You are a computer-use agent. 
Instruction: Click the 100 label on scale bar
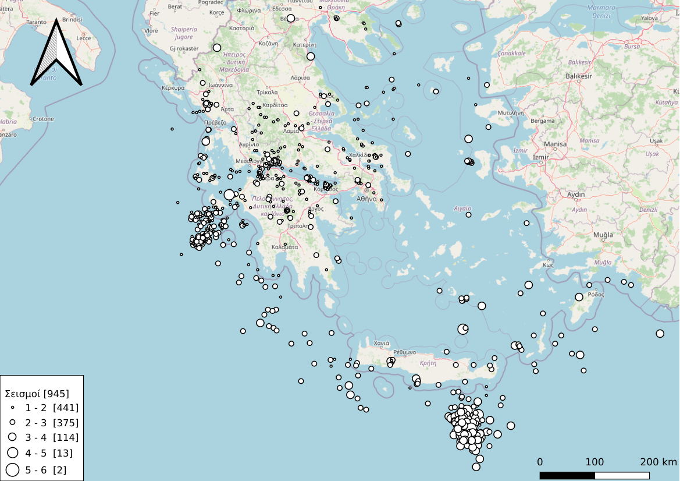tap(594, 462)
